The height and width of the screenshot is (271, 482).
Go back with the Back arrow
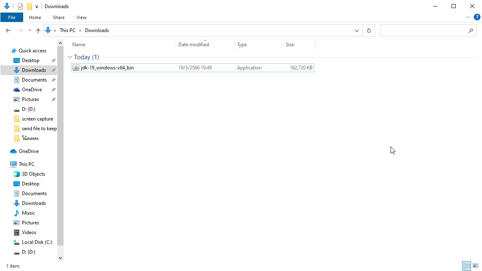(x=8, y=30)
